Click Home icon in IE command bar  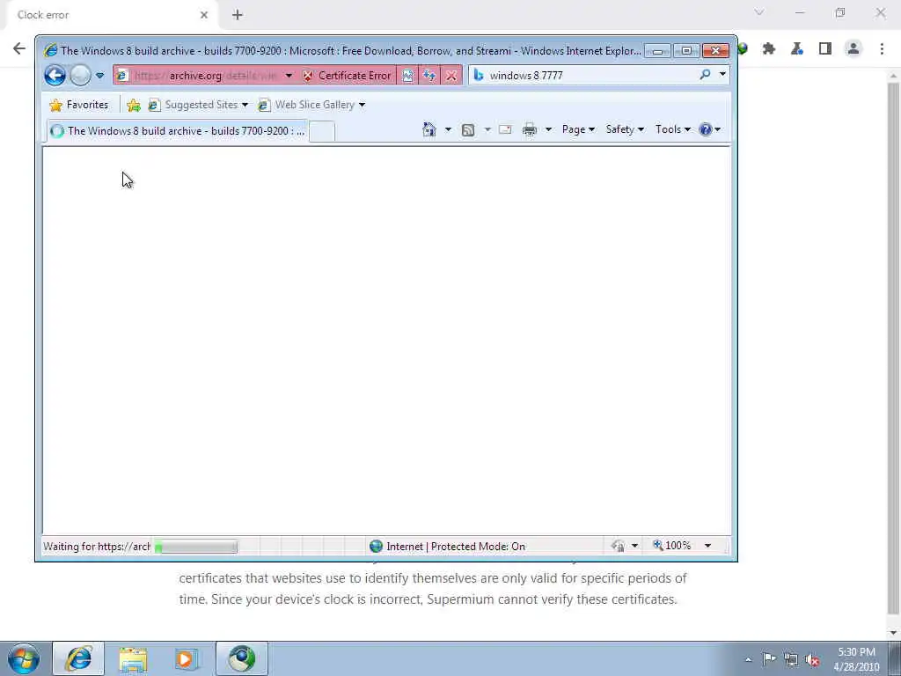429,129
